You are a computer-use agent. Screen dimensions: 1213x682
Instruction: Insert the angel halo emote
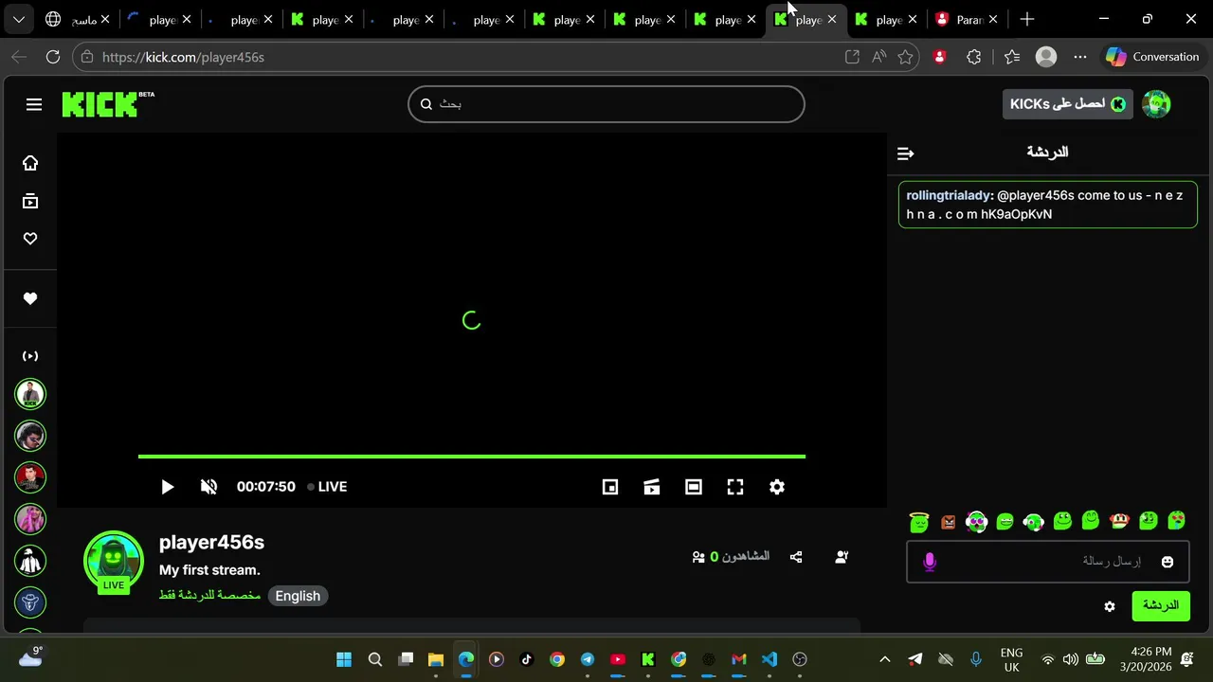tap(919, 521)
